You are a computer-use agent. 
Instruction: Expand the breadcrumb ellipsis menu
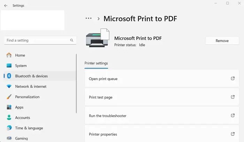(x=89, y=18)
